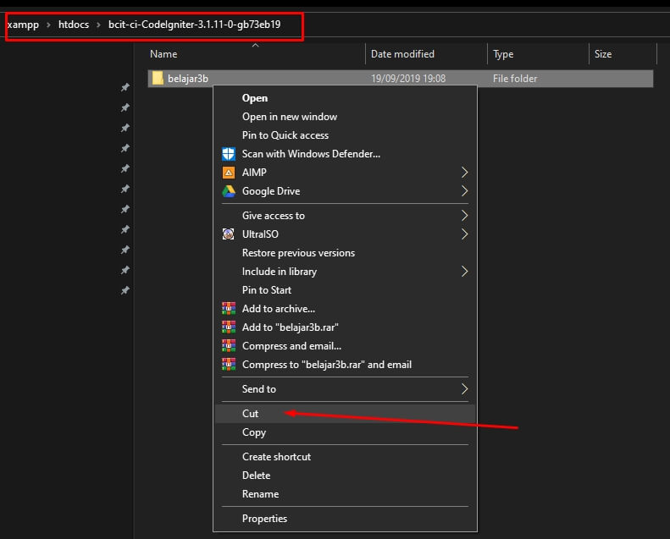Click WinRAR icon beside Compress and email

[x=228, y=346]
